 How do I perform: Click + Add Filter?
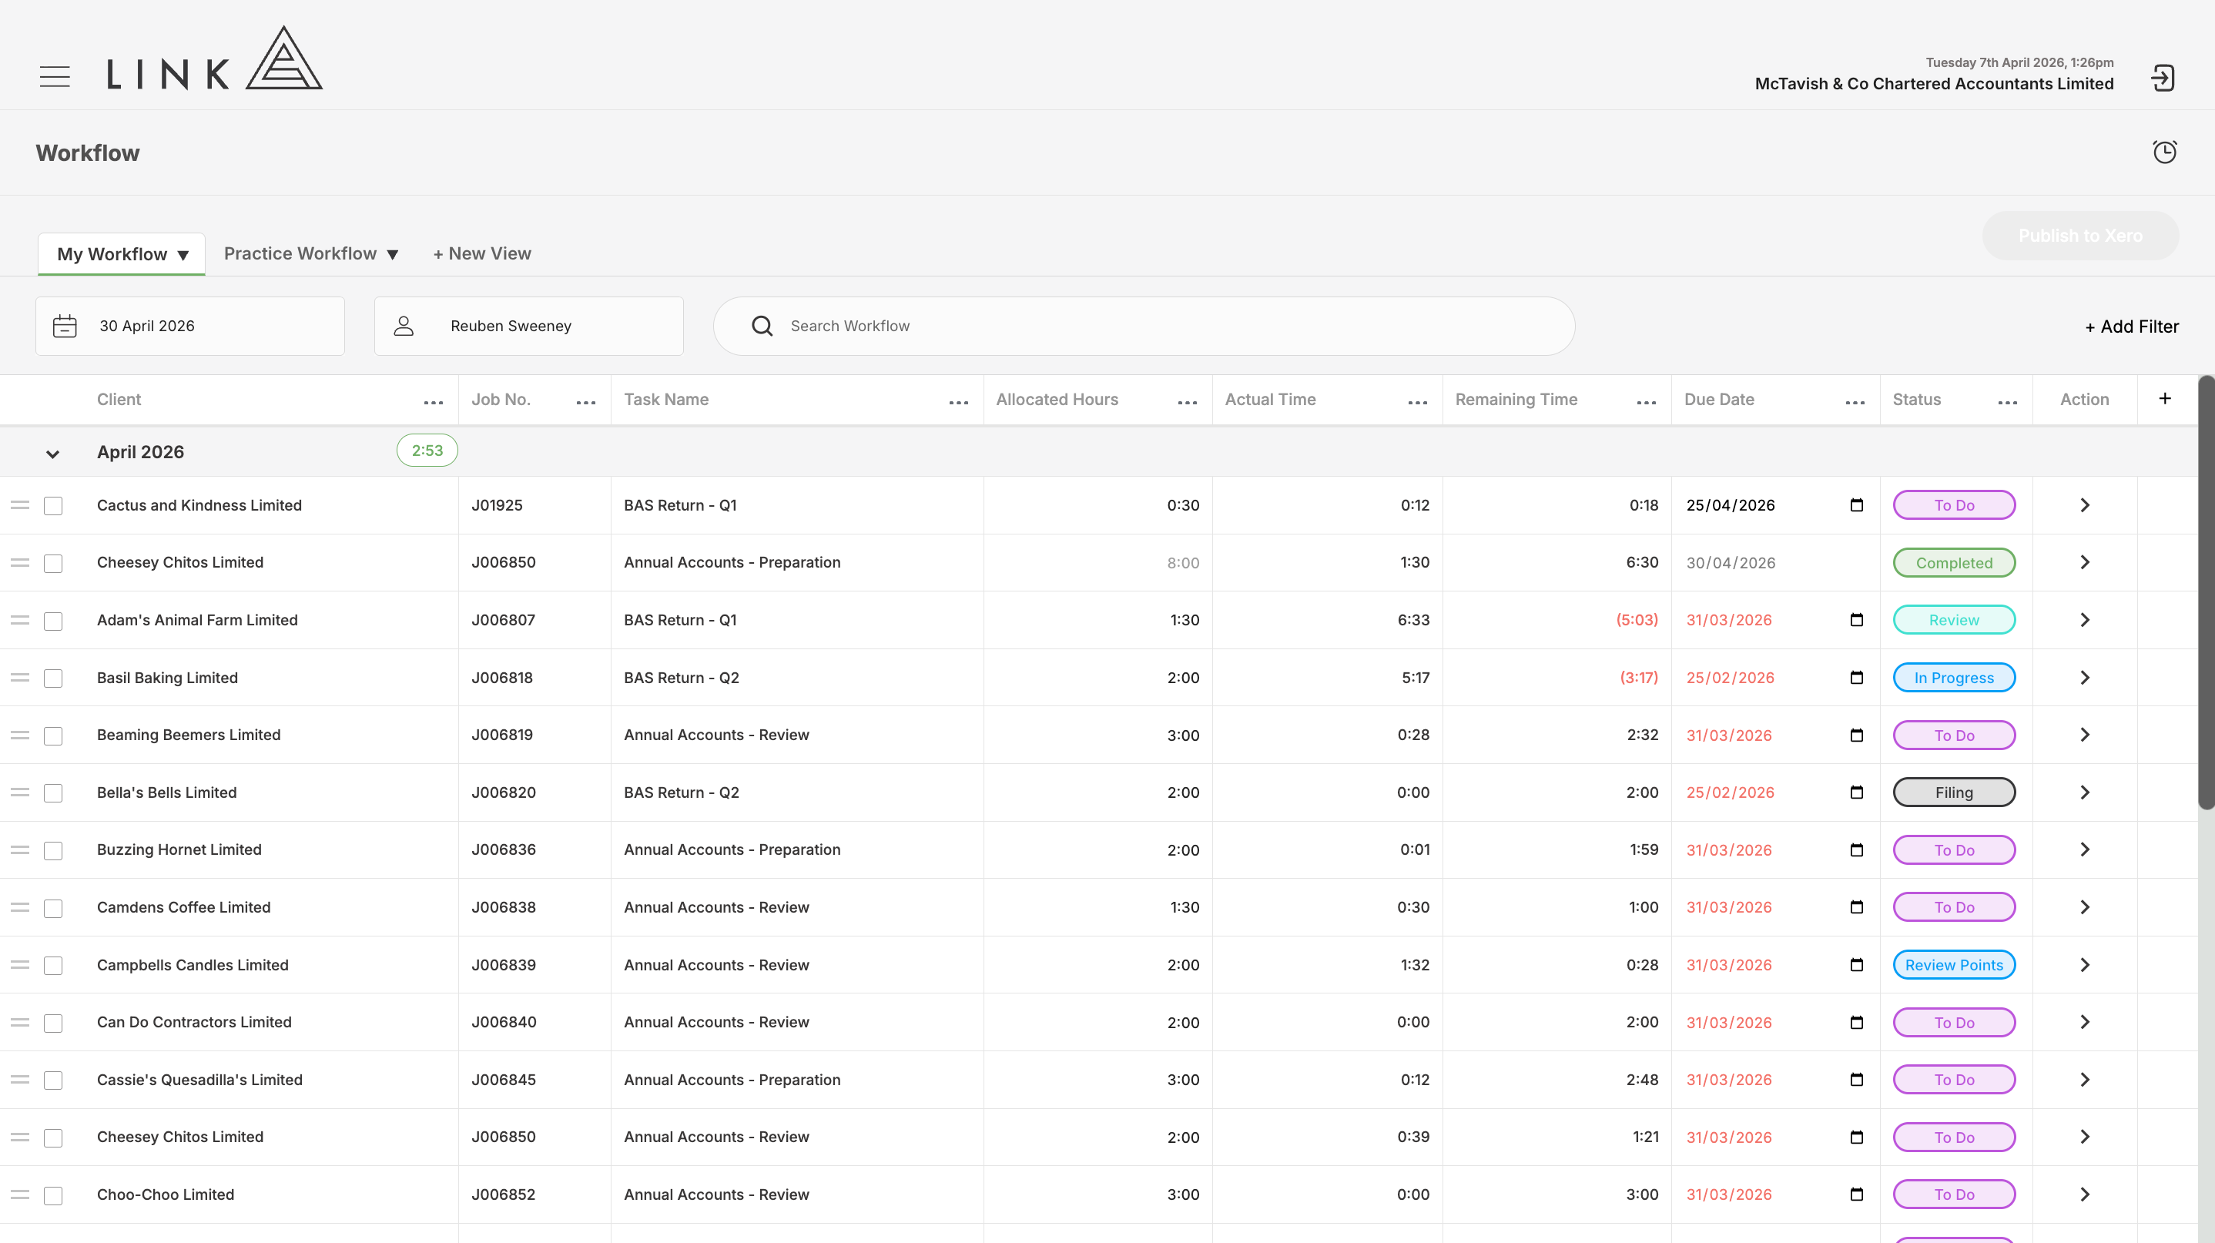coord(2132,327)
